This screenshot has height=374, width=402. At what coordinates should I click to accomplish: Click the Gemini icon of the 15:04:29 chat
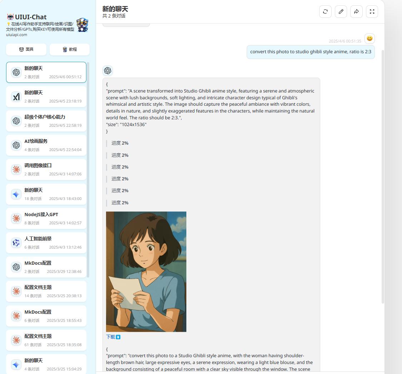click(x=16, y=364)
